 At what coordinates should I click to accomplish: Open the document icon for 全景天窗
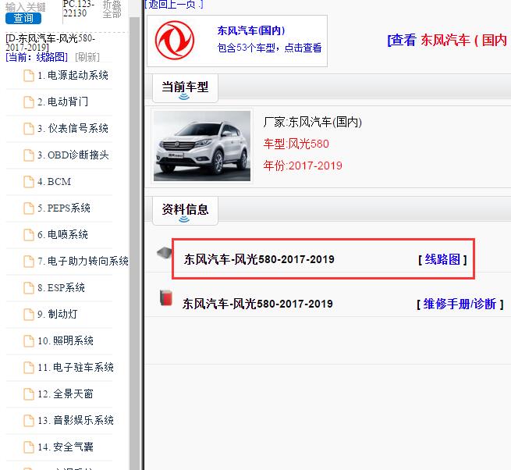coord(29,394)
